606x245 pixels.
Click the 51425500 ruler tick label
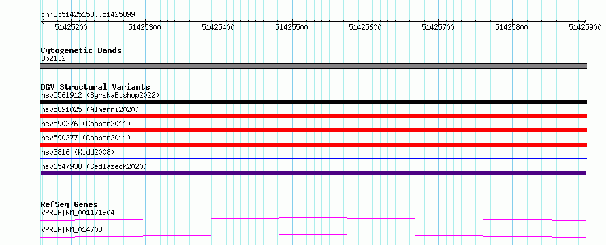(291, 27)
